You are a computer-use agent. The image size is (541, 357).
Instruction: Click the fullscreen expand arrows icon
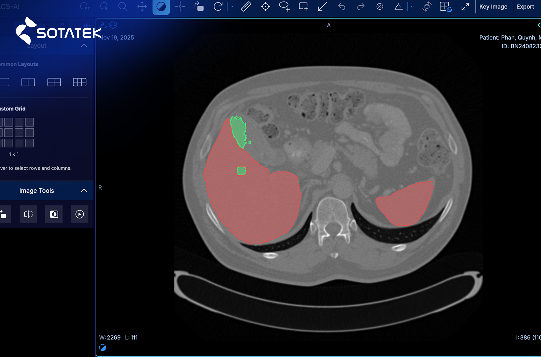pyautogui.click(x=465, y=7)
